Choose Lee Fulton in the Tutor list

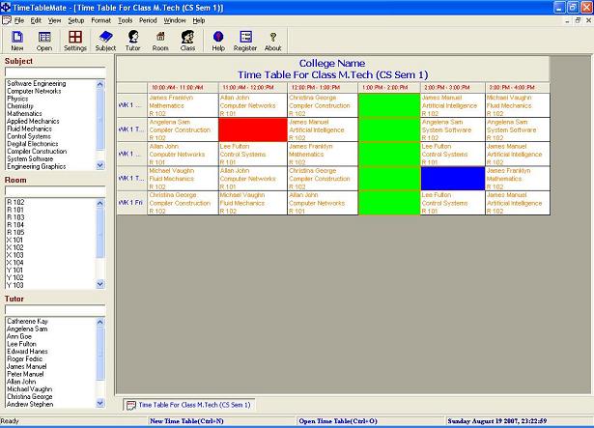click(x=21, y=343)
